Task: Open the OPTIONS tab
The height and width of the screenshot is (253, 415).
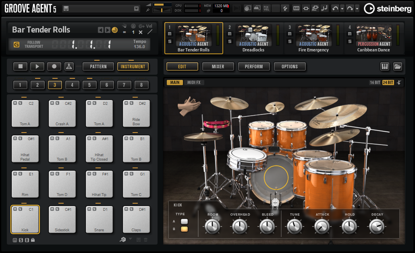Action: [x=290, y=67]
